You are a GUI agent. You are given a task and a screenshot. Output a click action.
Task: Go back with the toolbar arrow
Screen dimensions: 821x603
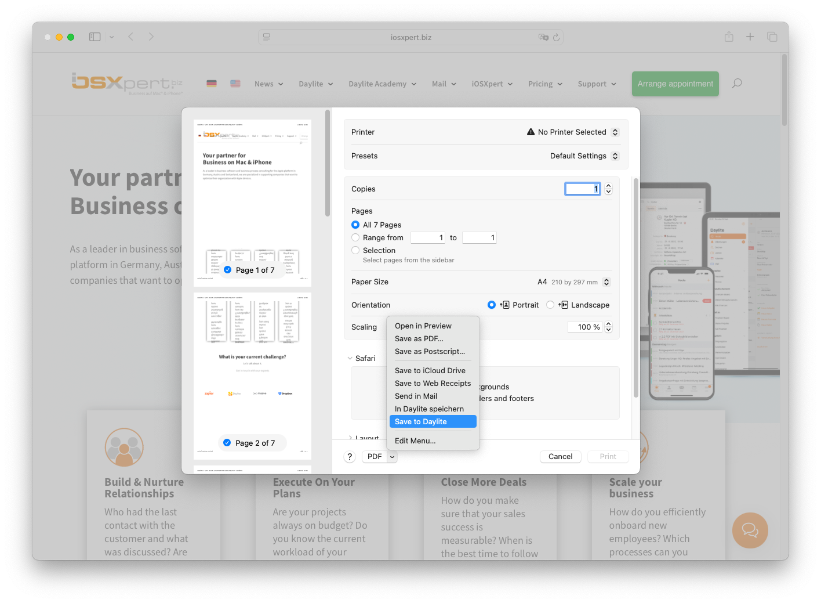pos(131,37)
